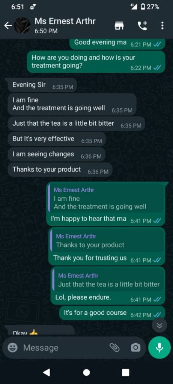Tap the Android back navigation triangle
Screen dimensions: 173x384
pyautogui.click(x=47, y=372)
